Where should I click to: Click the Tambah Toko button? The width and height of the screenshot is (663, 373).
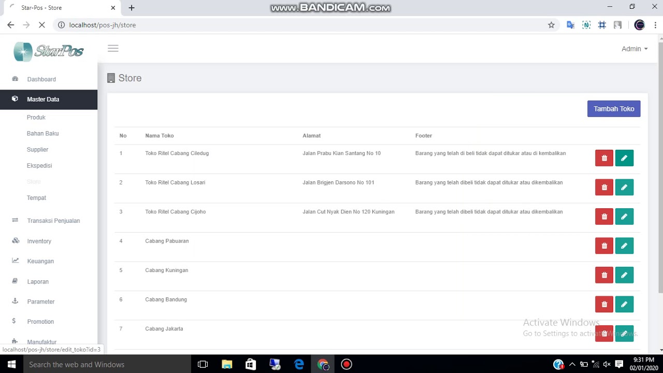[x=614, y=109]
